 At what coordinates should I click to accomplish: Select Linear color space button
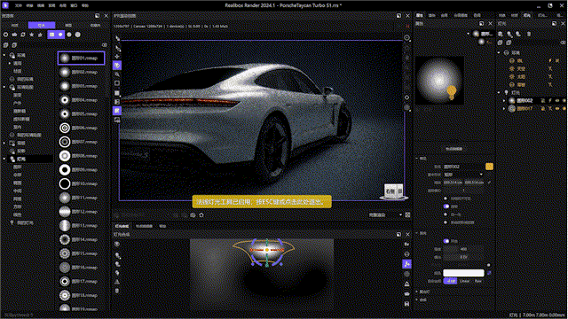pyautogui.click(x=464, y=281)
